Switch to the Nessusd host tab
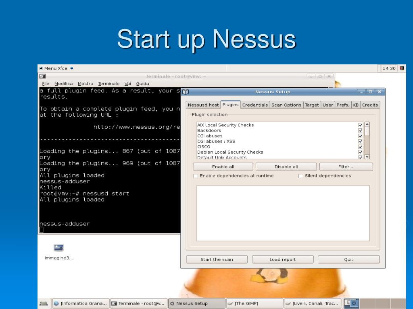Image resolution: width=413 pixels, height=309 pixels. (203, 105)
